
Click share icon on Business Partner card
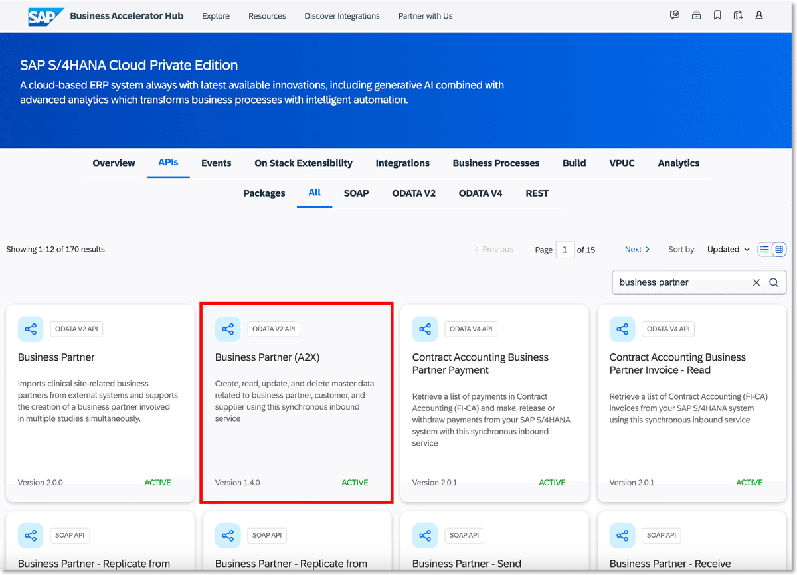[31, 329]
